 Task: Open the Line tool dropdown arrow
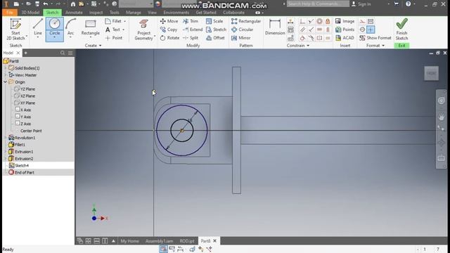pyautogui.click(x=37, y=37)
